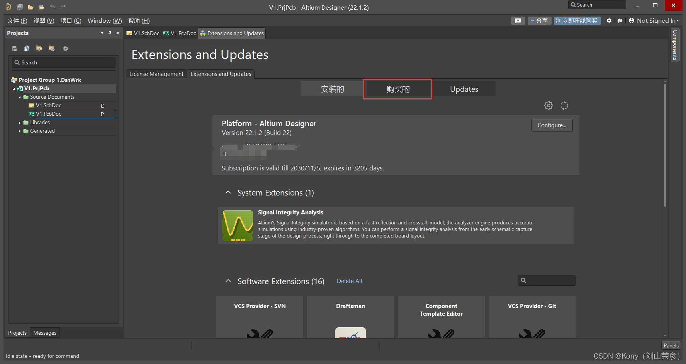Click the Component Template Editor wrench icon
The height and width of the screenshot is (364, 686).
tap(441, 334)
